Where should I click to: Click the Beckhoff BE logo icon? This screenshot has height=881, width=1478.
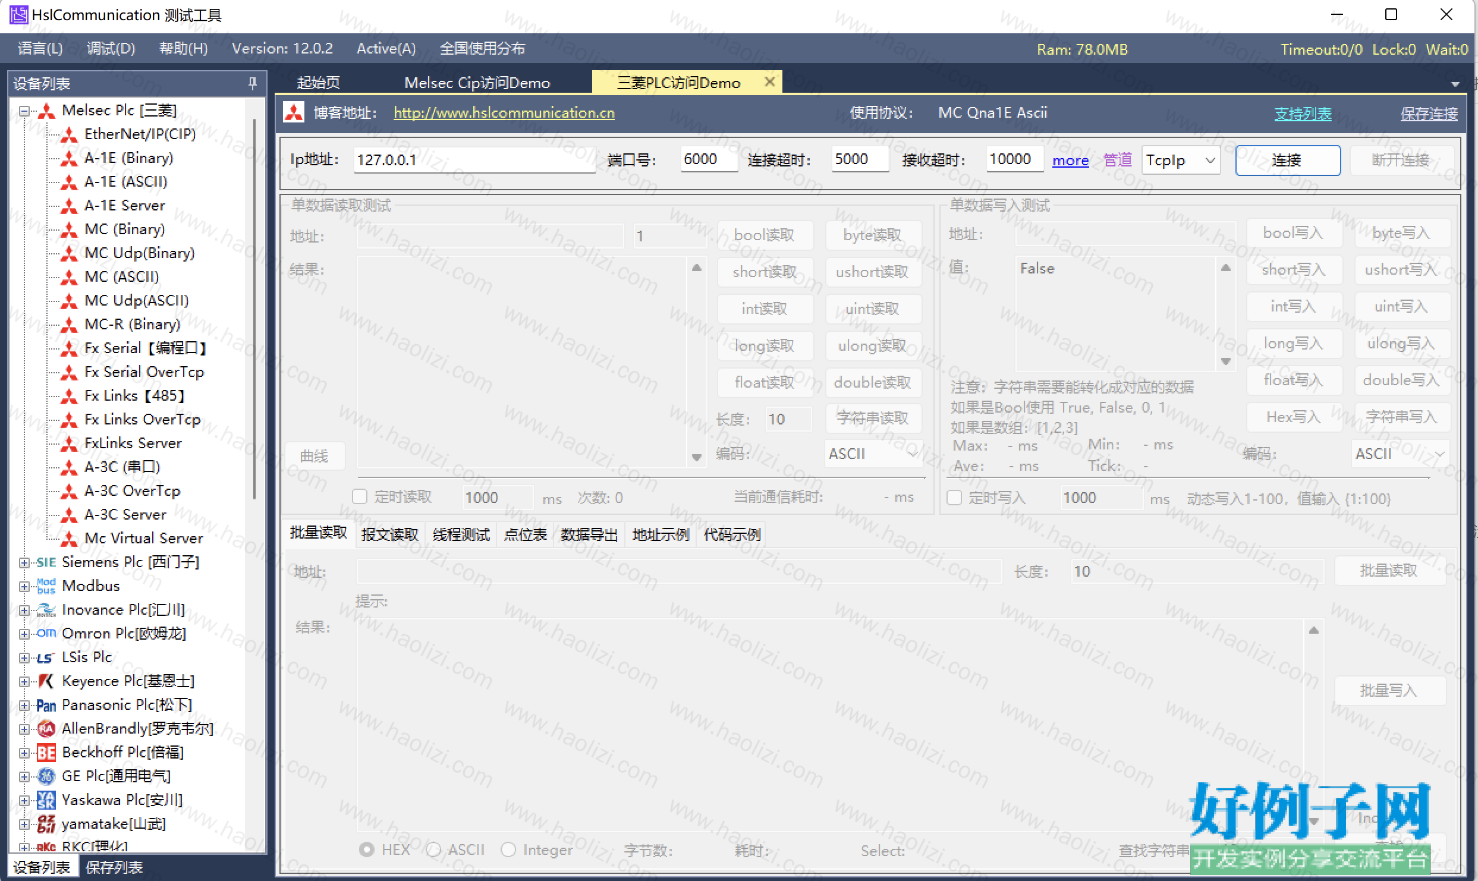[46, 753]
